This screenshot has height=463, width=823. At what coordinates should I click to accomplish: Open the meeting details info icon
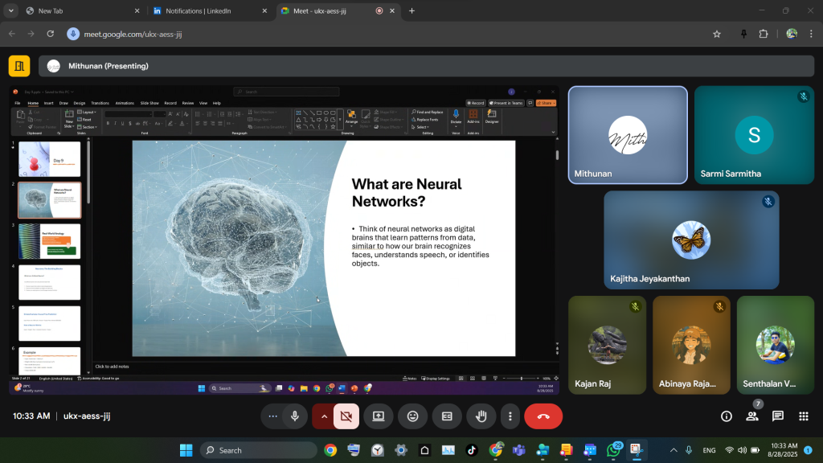[x=727, y=416]
